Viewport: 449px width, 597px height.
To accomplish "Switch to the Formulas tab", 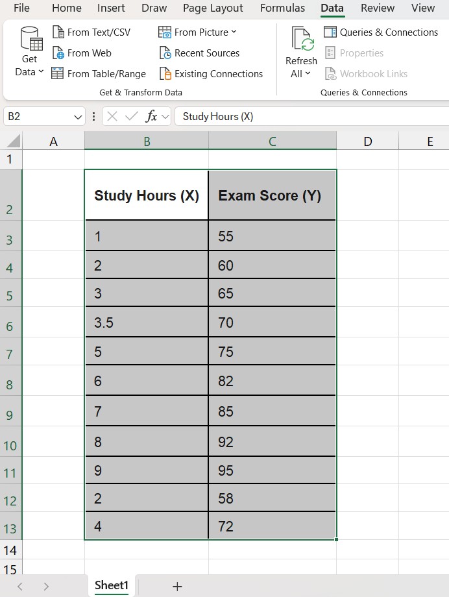I will (x=283, y=8).
